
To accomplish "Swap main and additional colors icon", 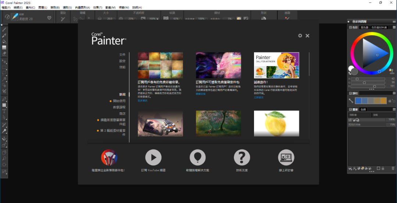I will [350, 73].
